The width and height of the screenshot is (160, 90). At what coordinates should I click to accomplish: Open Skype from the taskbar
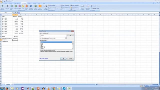coord(64,88)
